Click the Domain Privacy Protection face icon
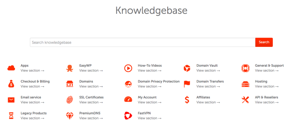Screen dimensions: 291x125 coord(128,84)
